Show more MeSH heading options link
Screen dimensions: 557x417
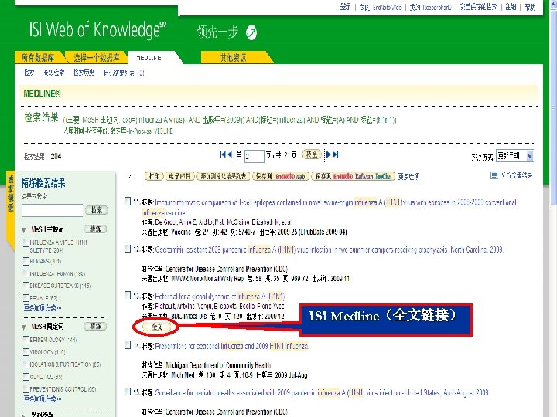point(43,307)
